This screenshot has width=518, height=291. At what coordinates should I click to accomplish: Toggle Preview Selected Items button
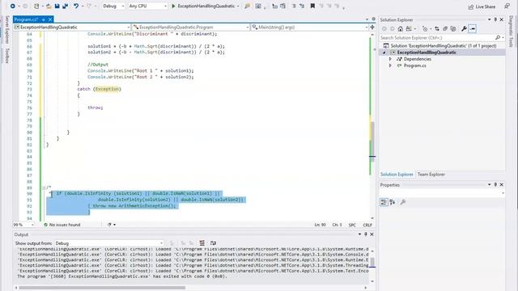coord(473,29)
